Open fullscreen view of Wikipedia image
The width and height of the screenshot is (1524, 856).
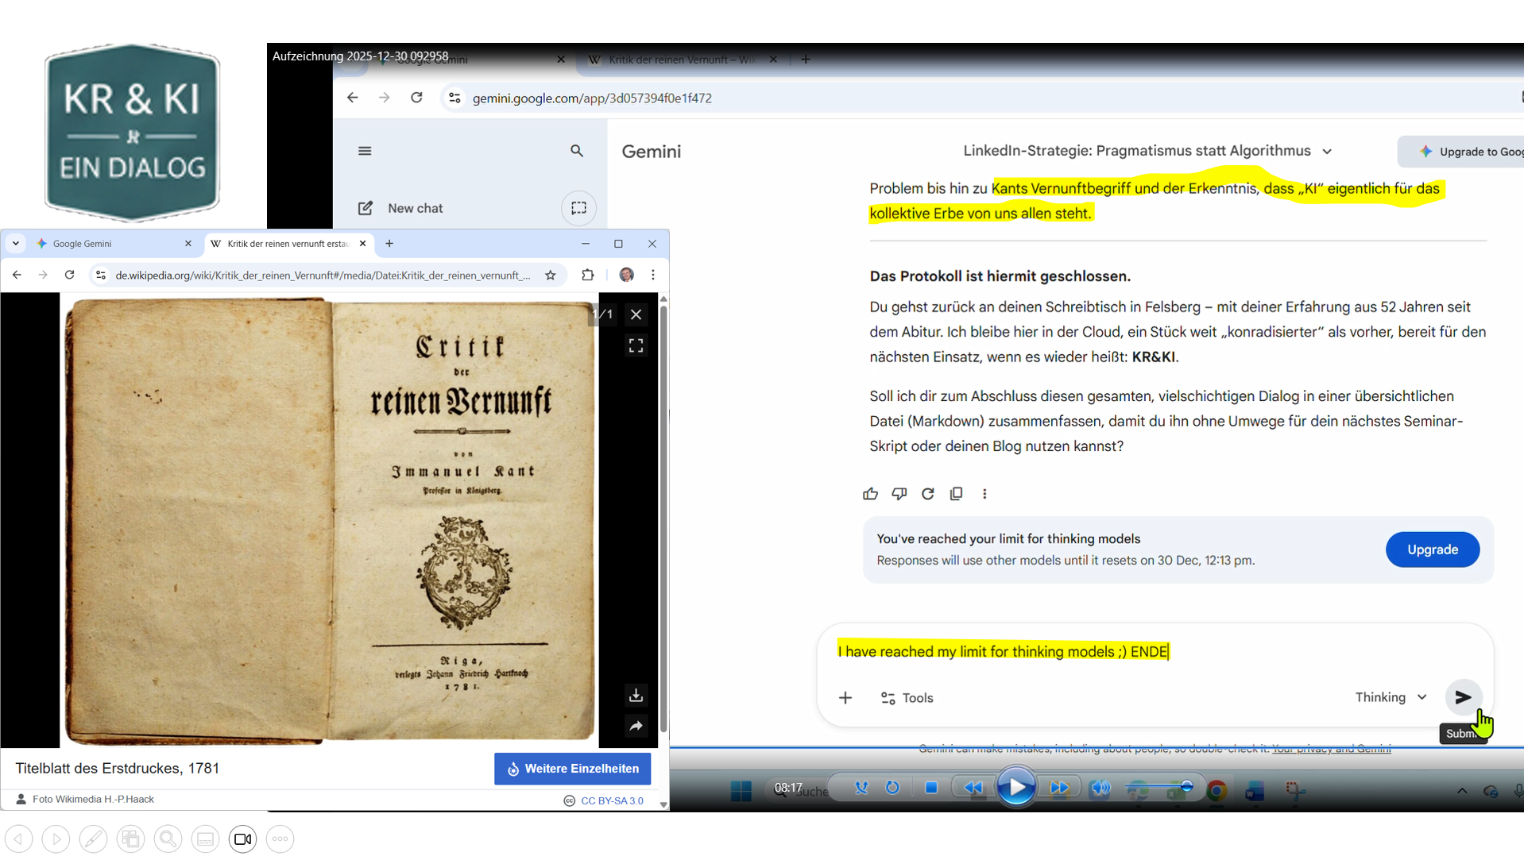tap(636, 345)
